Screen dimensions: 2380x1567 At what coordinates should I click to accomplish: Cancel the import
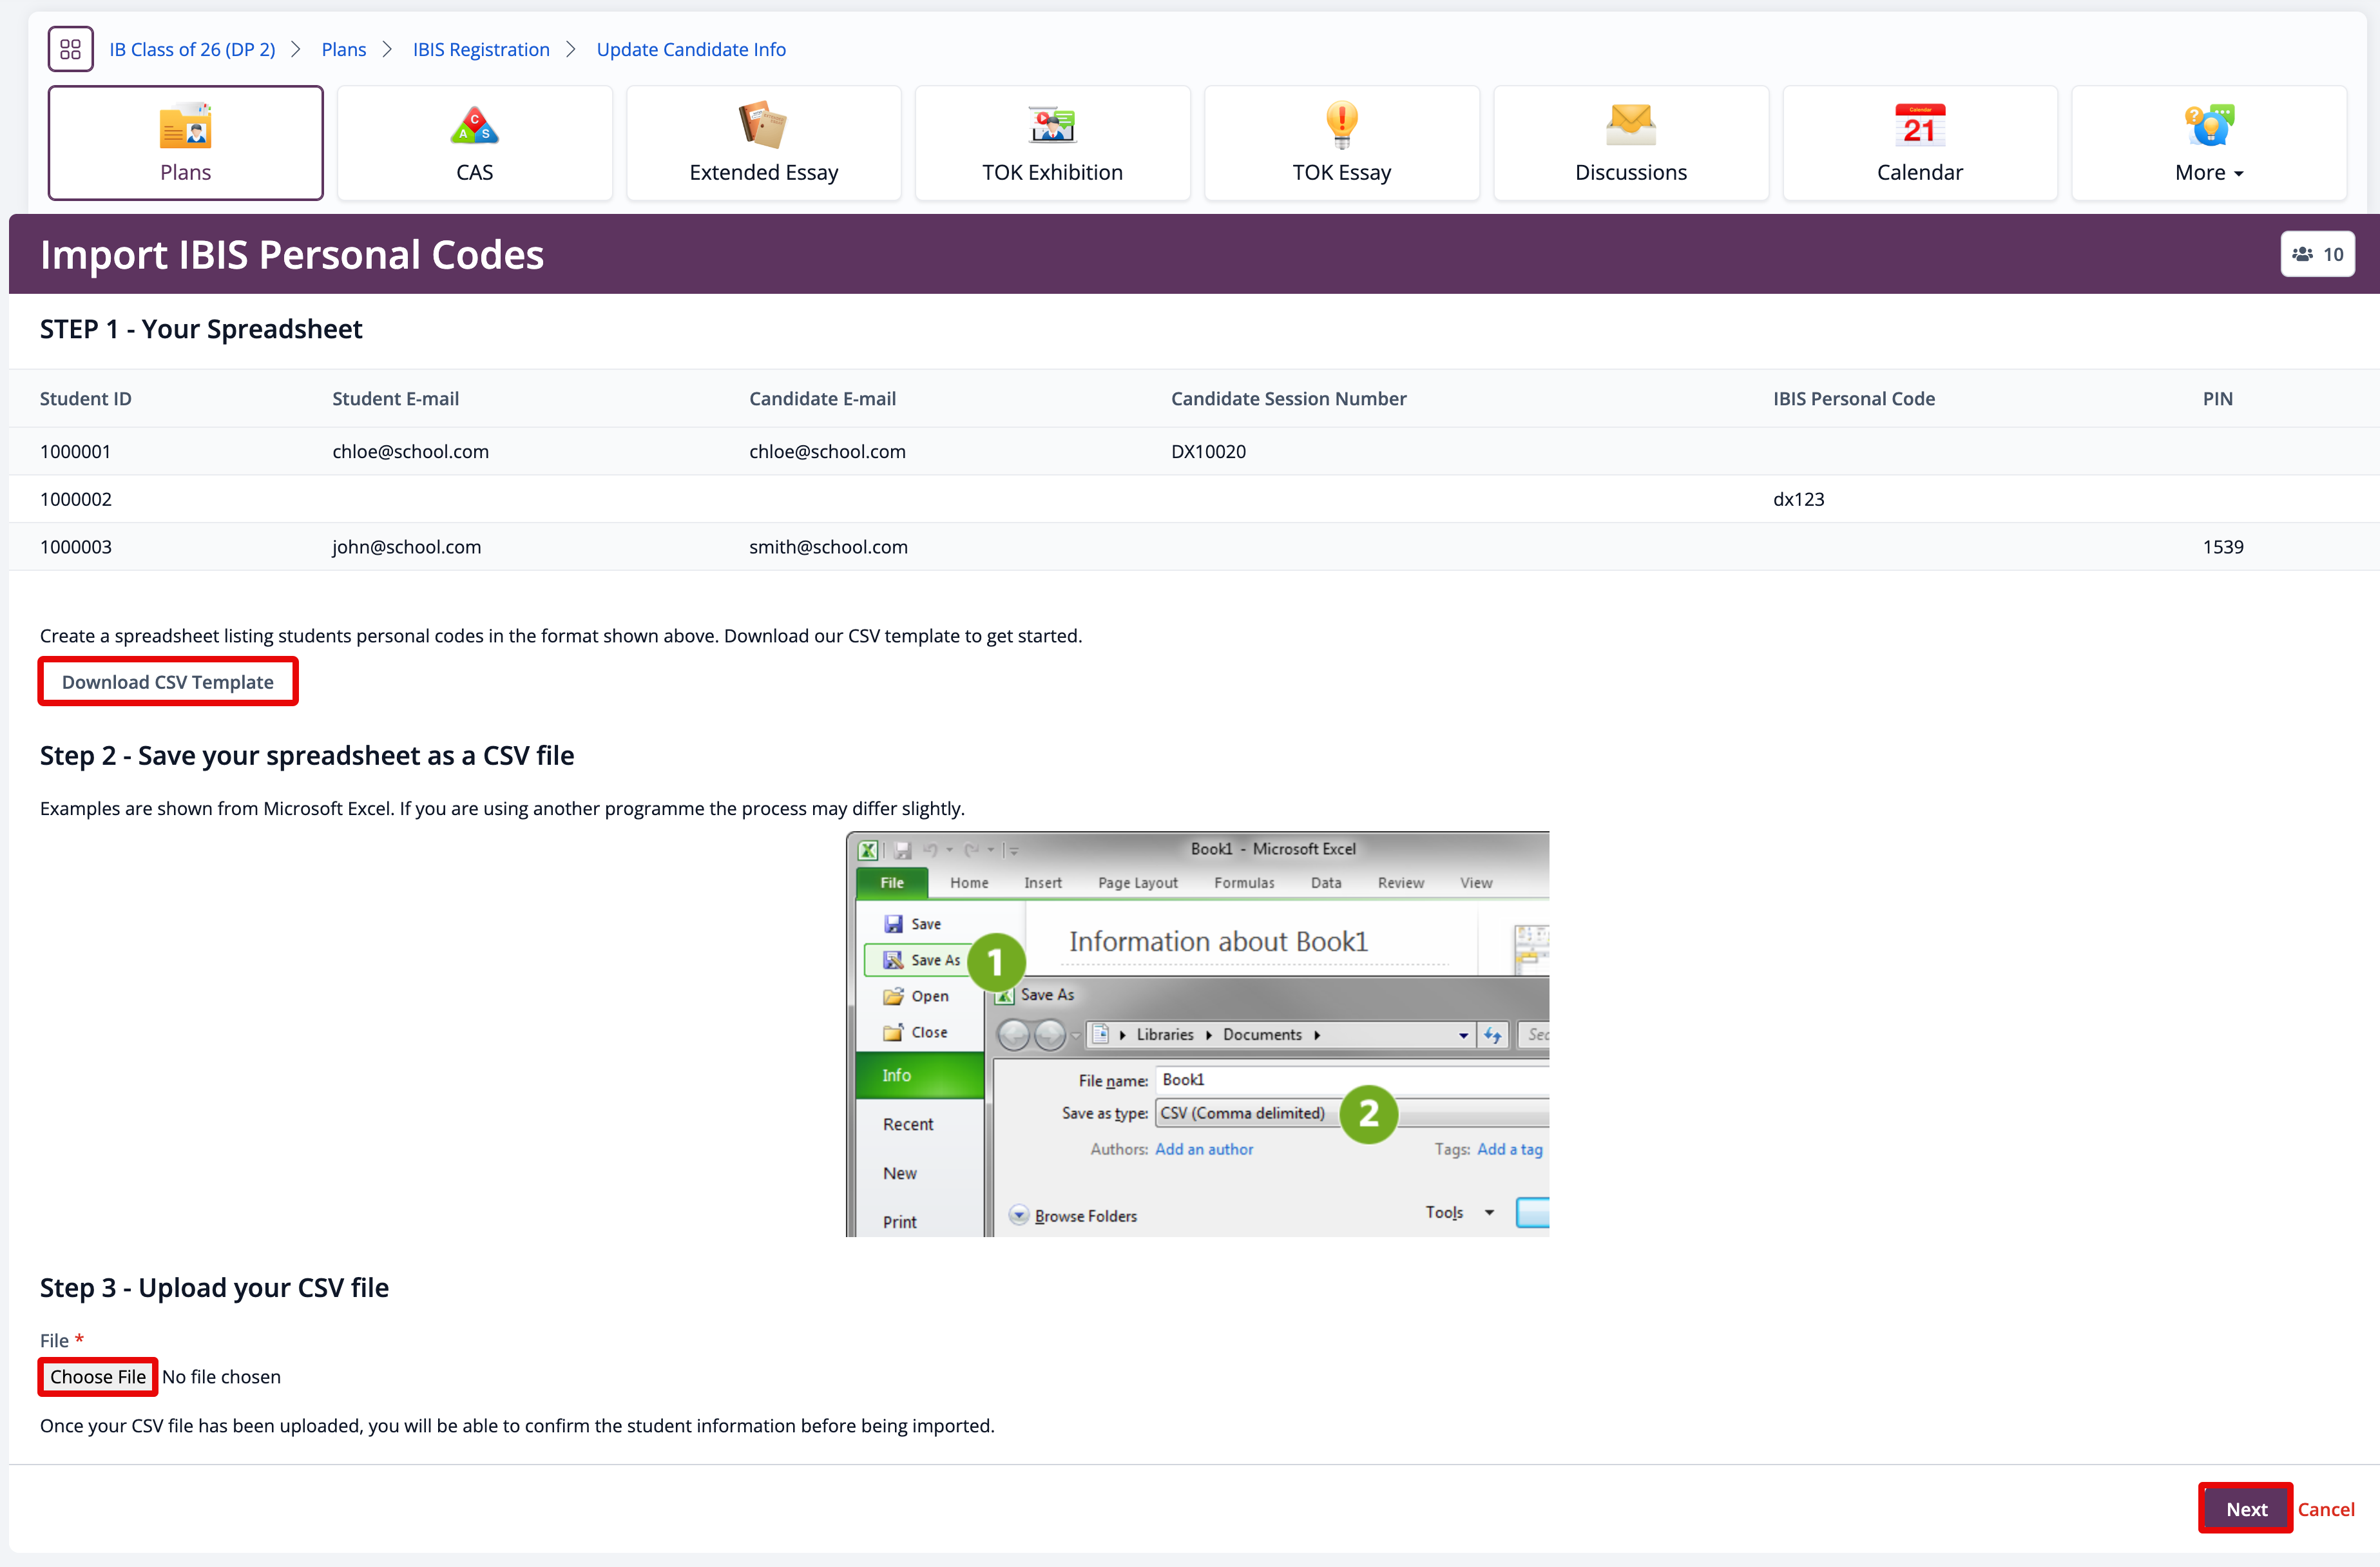tap(2325, 1508)
